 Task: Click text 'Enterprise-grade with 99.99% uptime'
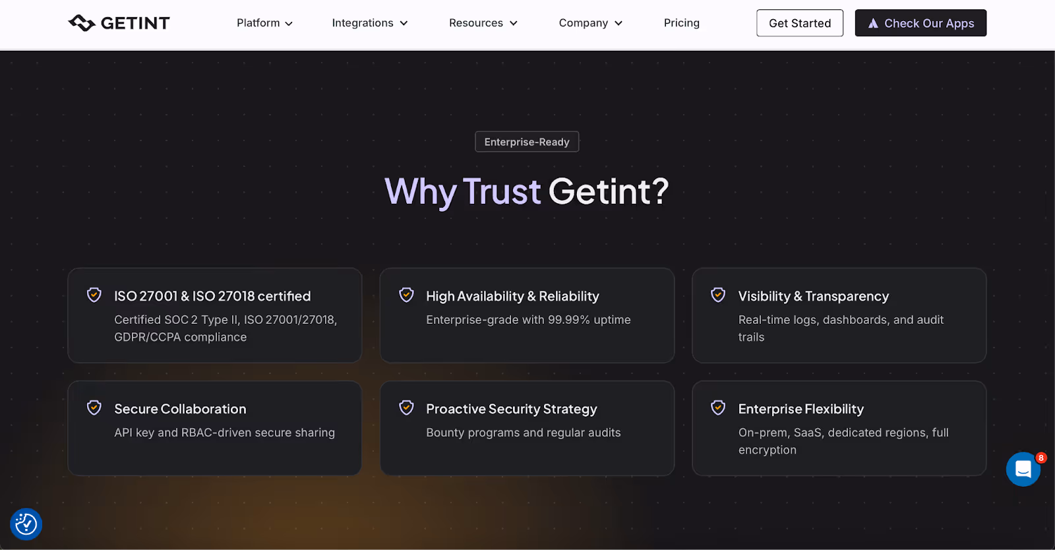click(x=528, y=320)
